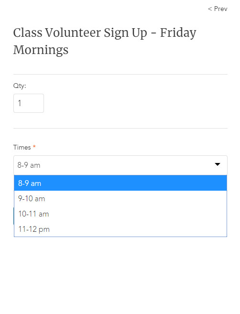Click the divider line above Times
Image resolution: width=240 pixels, height=314 pixels.
point(120,129)
